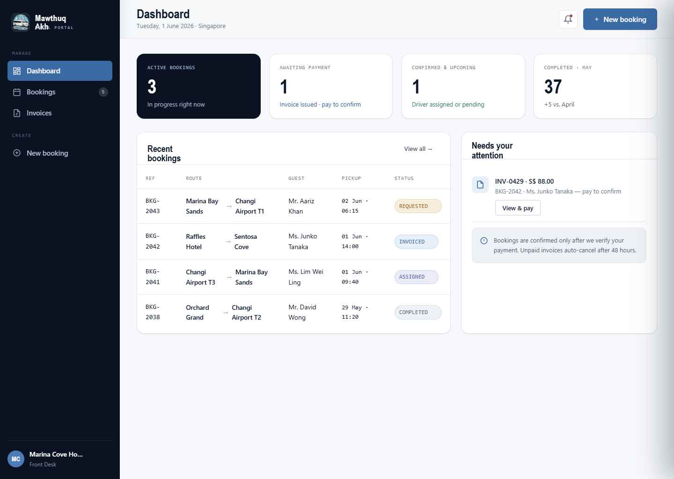Click the STATUS column header
Viewport: 674px width, 479px height.
tap(404, 179)
